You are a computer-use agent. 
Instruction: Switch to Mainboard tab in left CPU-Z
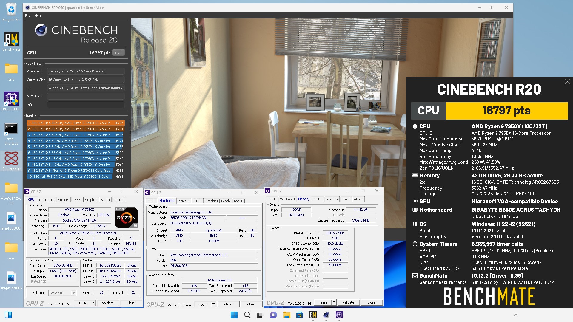pos(47,200)
